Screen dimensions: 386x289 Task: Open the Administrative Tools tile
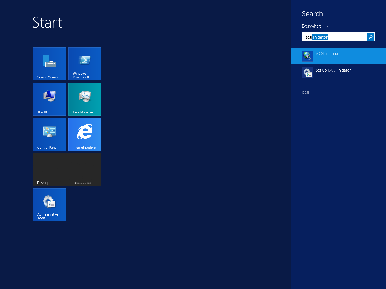50,205
